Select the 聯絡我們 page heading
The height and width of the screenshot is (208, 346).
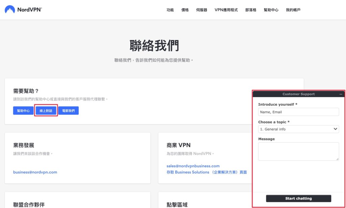[154, 46]
